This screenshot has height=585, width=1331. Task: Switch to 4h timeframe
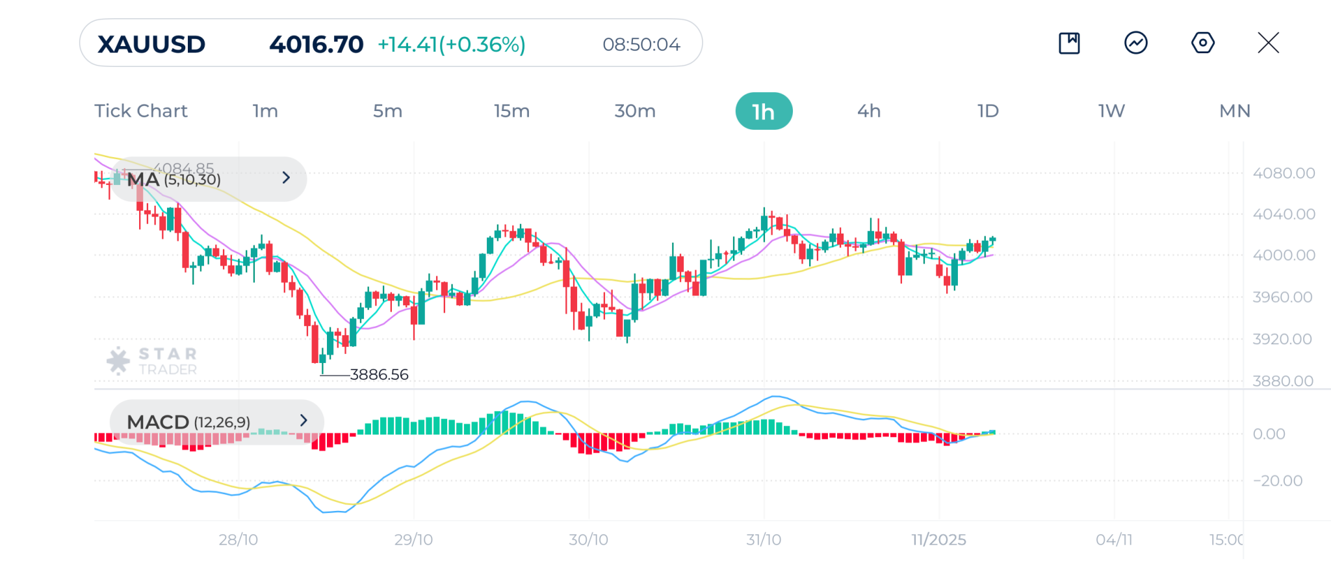[x=869, y=111]
